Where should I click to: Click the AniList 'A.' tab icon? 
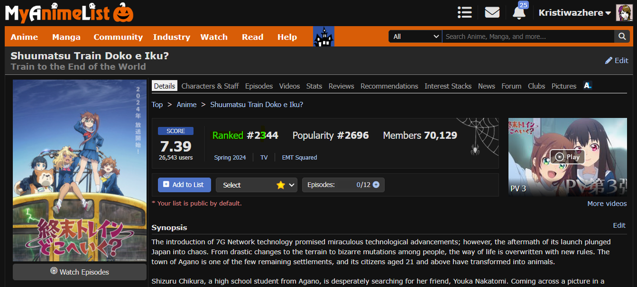[587, 85]
